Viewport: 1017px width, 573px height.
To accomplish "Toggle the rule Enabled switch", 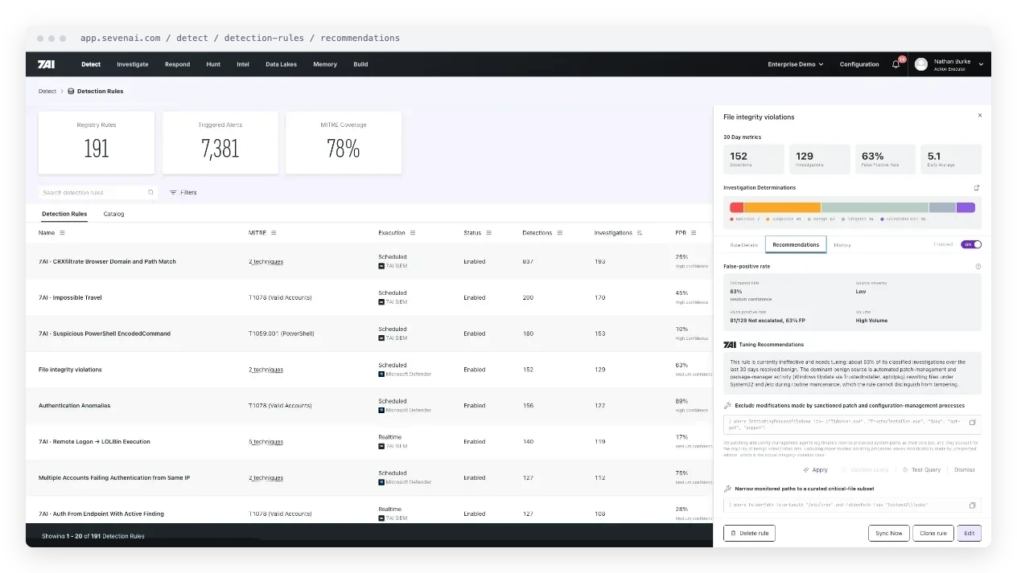I will pos(971,244).
